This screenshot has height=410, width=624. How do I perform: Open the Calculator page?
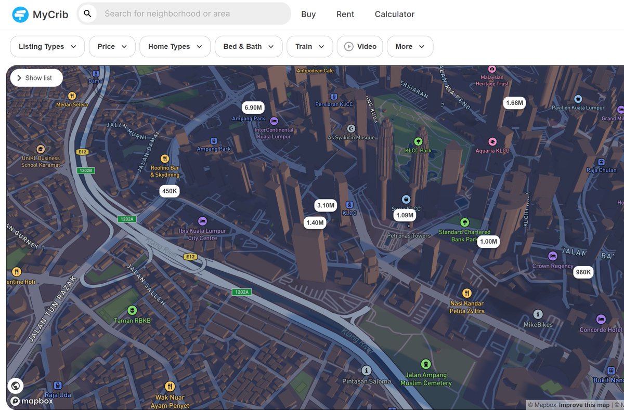click(x=395, y=14)
